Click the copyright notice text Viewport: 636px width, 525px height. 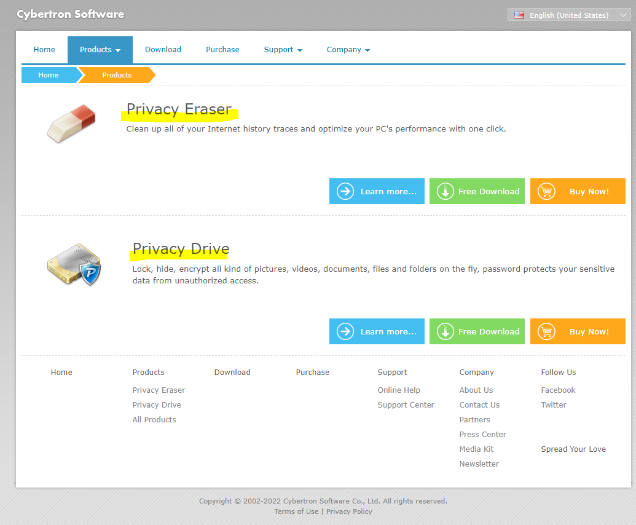tap(323, 500)
